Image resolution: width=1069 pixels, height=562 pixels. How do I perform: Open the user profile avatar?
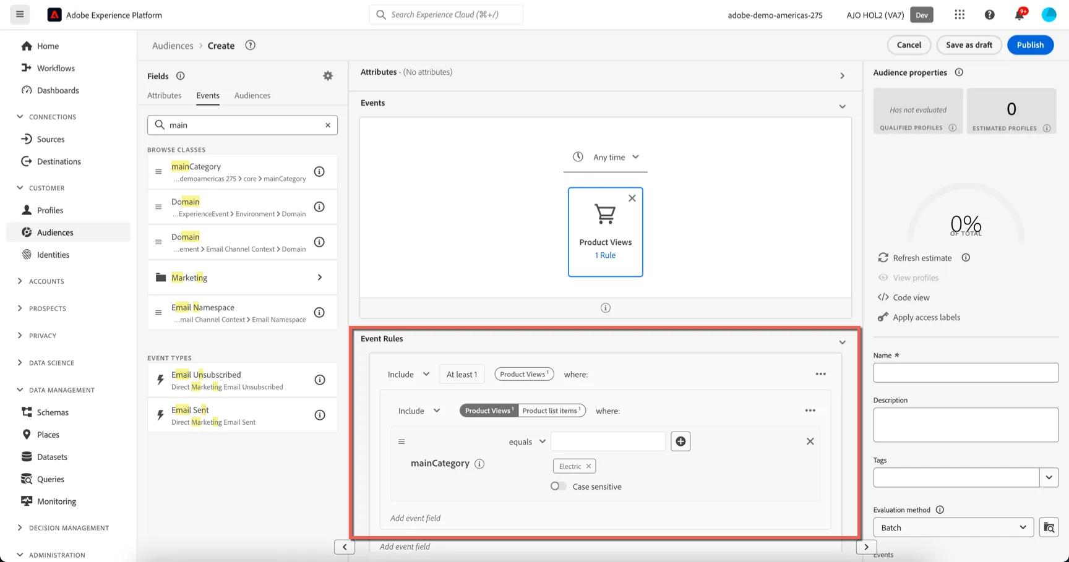coord(1049,15)
